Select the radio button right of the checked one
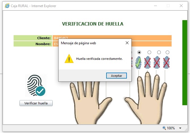190x133 pixels. (x=149, y=52)
